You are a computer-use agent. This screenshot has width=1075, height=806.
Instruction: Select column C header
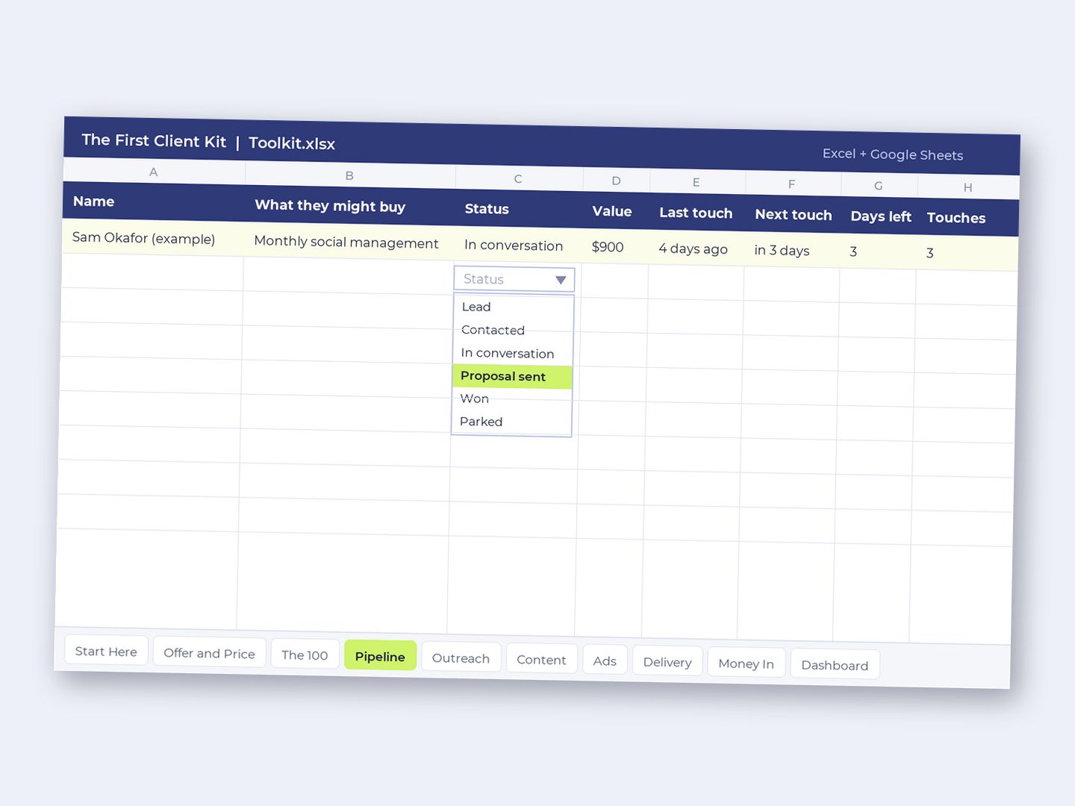pos(518,178)
